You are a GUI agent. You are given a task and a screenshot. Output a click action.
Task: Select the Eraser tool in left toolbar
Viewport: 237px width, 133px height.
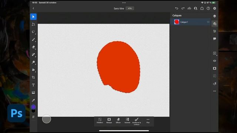(33, 47)
